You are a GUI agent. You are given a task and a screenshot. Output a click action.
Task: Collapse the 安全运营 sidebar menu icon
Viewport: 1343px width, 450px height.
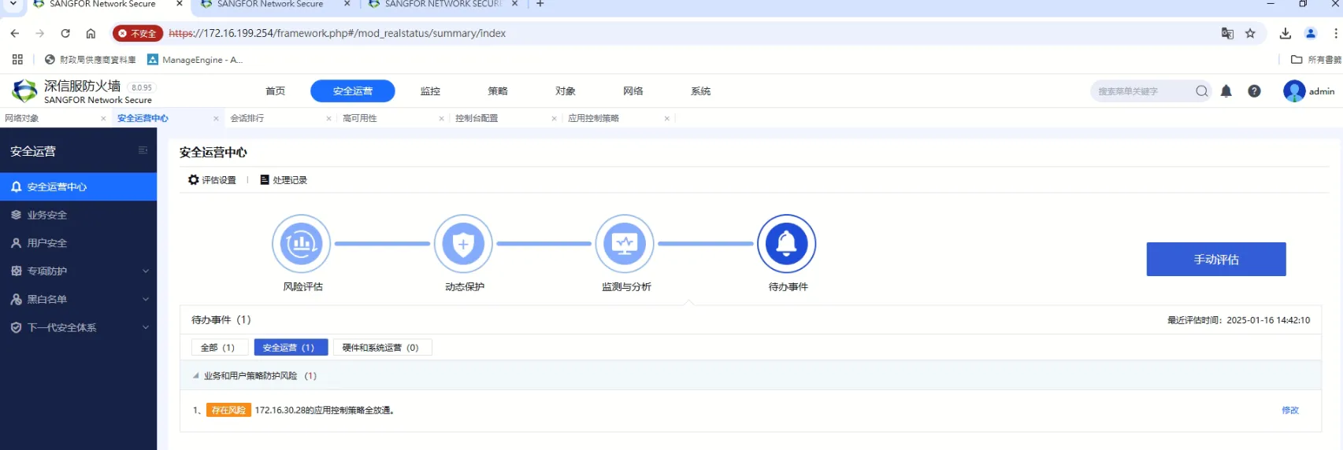click(143, 150)
